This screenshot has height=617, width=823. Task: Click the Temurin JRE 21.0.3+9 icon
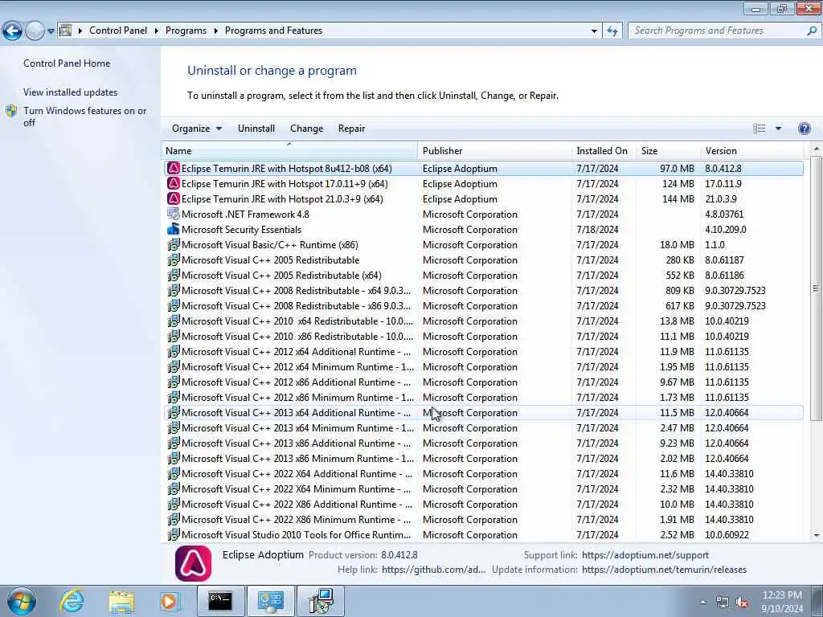tap(174, 199)
